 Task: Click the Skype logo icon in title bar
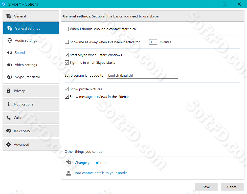(4, 4)
